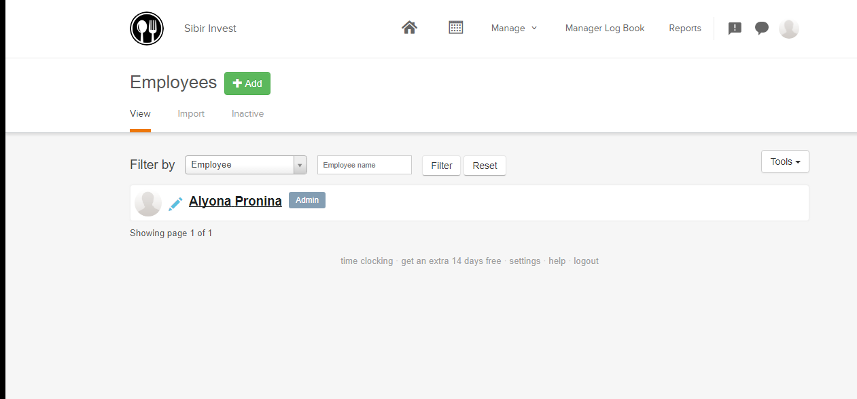Viewport: 857px width, 399px height.
Task: Open the calendar schedule icon
Action: 456,28
